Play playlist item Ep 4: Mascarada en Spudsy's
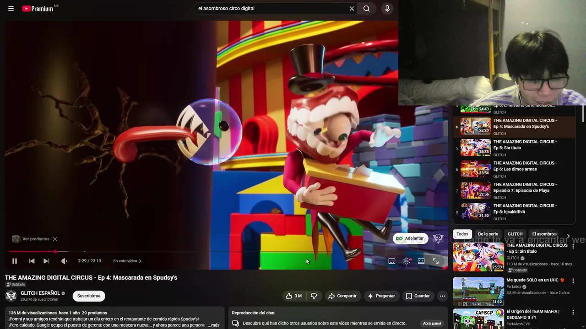Image resolution: width=586 pixels, height=329 pixels. 515,127
